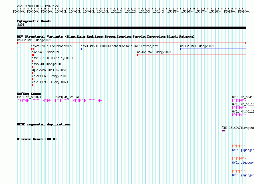
Task: Click the UCSC segmental duplications track title
Action: pyautogui.click(x=44, y=124)
